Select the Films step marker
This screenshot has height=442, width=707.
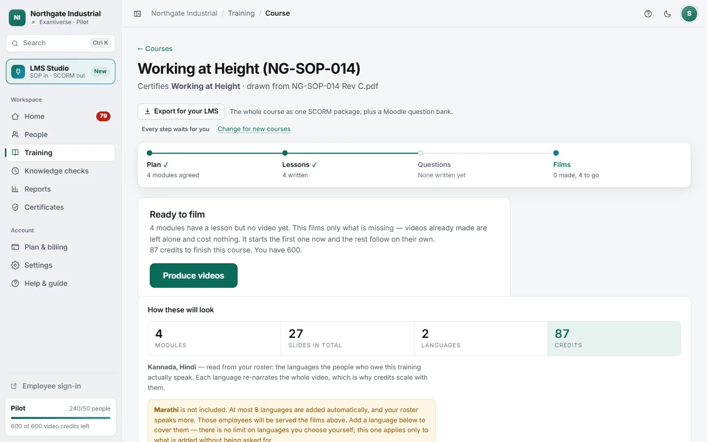tap(556, 153)
